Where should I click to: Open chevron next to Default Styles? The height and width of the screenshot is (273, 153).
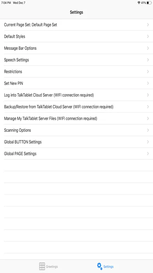148,36
